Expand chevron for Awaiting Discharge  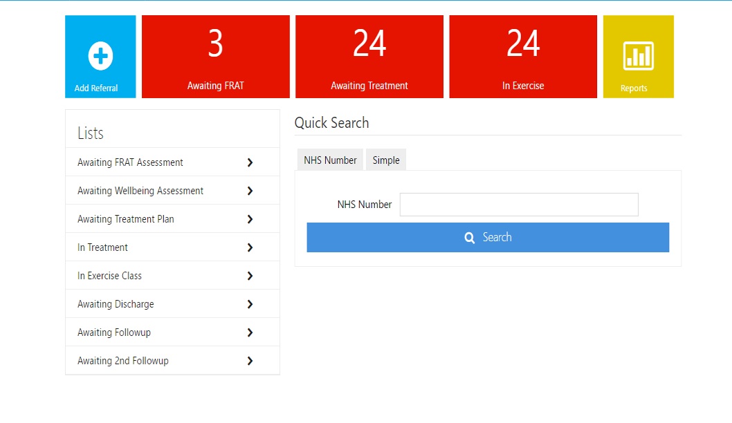tap(250, 304)
